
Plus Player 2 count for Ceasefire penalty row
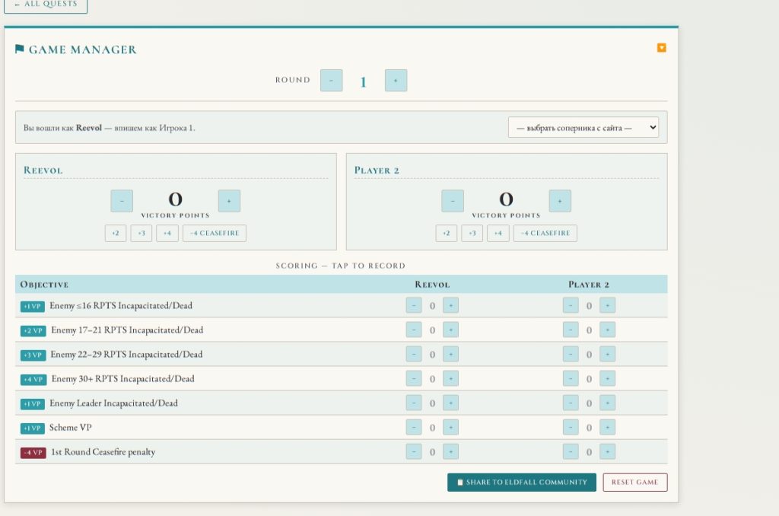click(x=607, y=451)
